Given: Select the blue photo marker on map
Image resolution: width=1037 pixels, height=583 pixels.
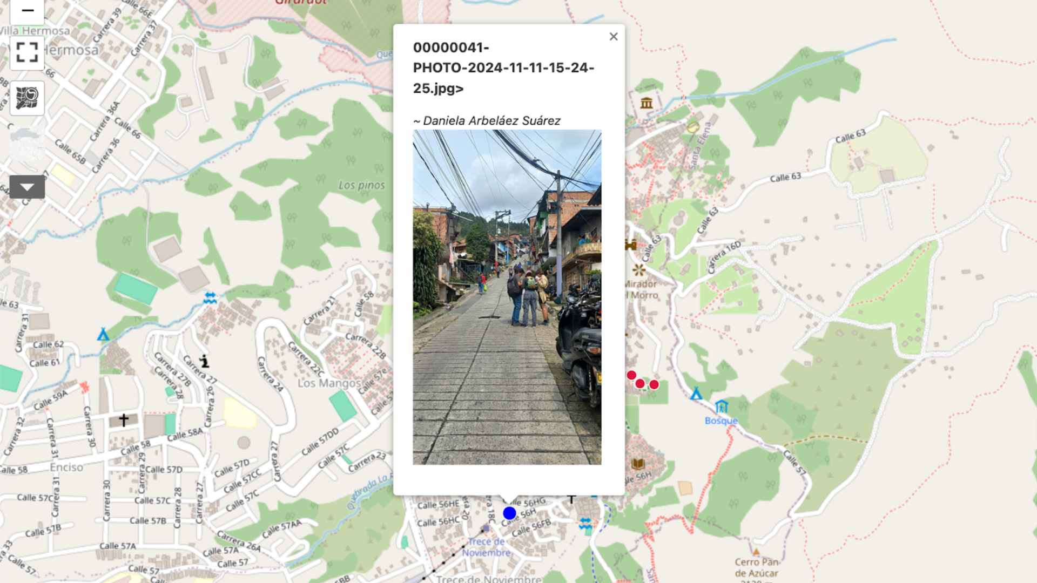Looking at the screenshot, I should [x=509, y=513].
